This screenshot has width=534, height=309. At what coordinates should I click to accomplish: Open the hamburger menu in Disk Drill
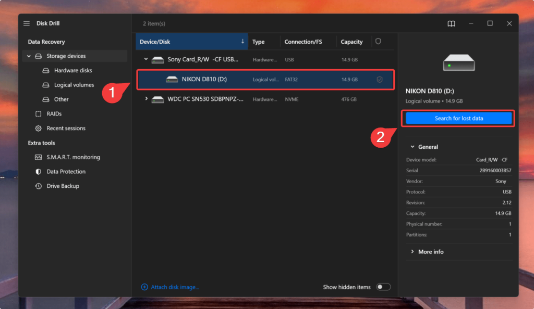point(26,23)
